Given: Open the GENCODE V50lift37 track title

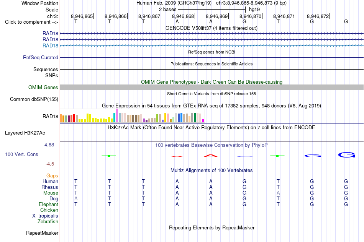Looking at the screenshot, I should [x=211, y=28].
